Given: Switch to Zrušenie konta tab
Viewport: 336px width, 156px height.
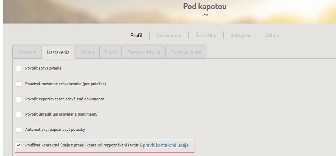Looking at the screenshot, I should click(x=186, y=52).
